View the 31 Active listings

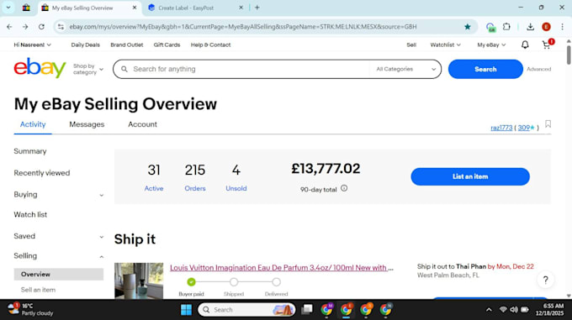154,177
